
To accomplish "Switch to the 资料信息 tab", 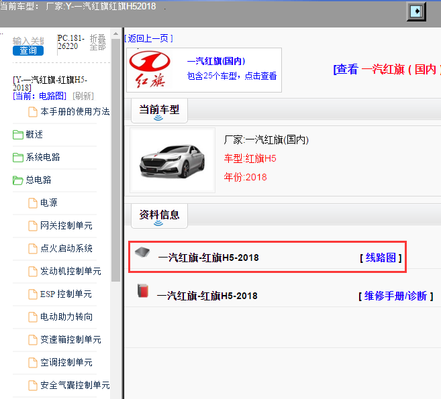I will (x=159, y=216).
